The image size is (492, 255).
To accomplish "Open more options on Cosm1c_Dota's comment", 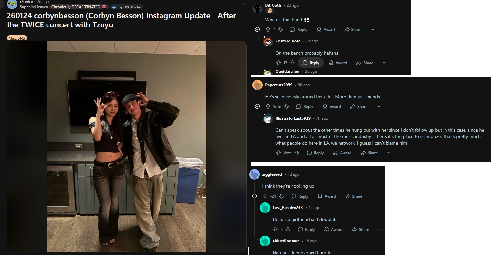I will pyautogui.click(x=385, y=63).
